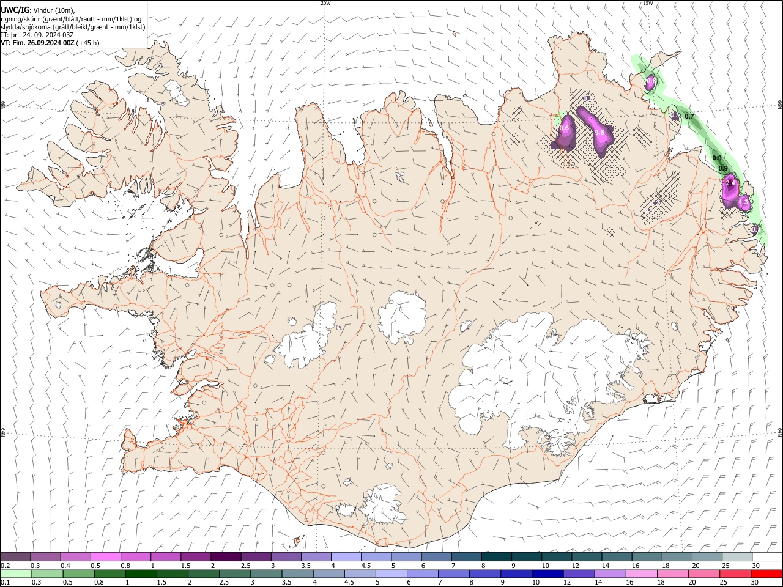Click the VT: Fim. 26.09.2024 00Z valid time
The image size is (783, 587).
[x=37, y=43]
